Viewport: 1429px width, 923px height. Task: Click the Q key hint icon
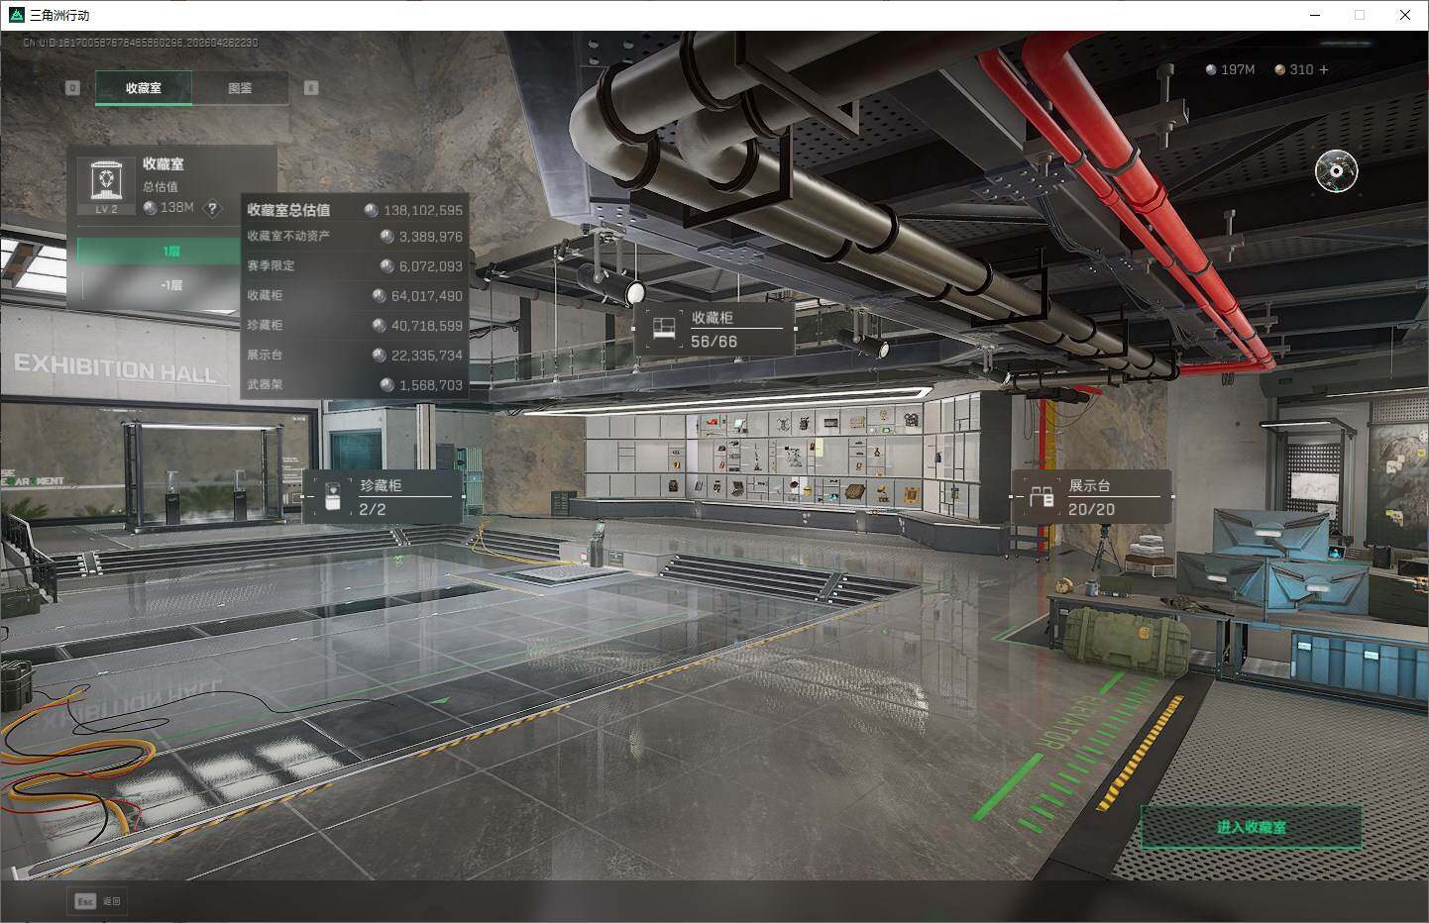[72, 88]
